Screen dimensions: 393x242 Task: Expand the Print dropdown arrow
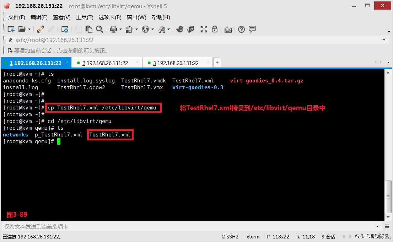point(120,29)
